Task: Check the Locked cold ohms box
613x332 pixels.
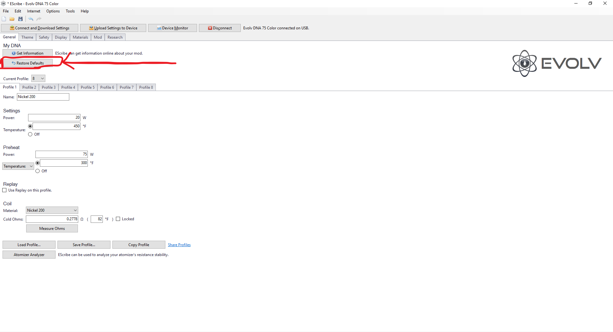Action: (x=118, y=219)
